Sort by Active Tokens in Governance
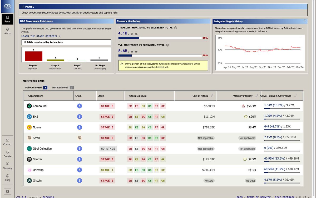The height and width of the screenshot is (198, 316). [x=295, y=96]
